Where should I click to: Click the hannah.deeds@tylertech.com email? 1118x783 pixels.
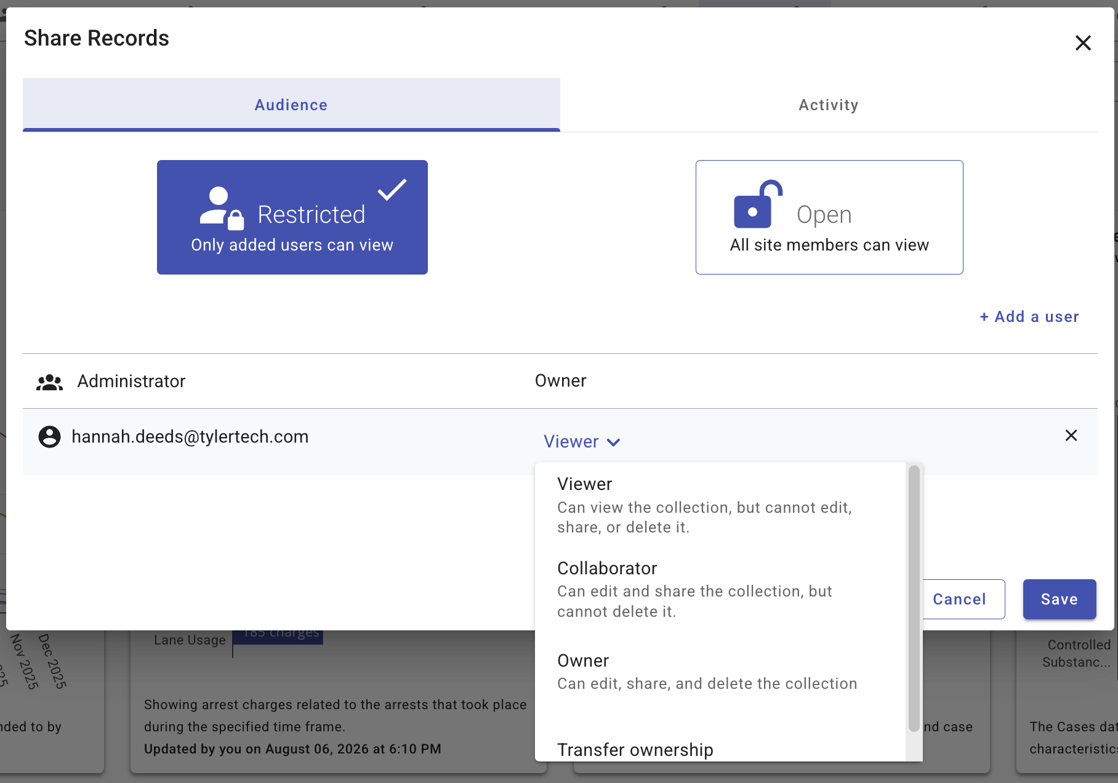click(190, 436)
